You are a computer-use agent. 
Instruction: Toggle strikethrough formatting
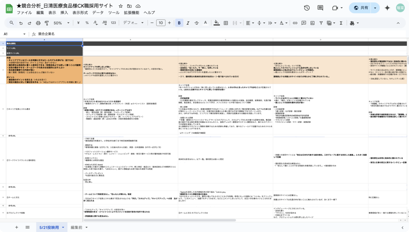(197, 23)
